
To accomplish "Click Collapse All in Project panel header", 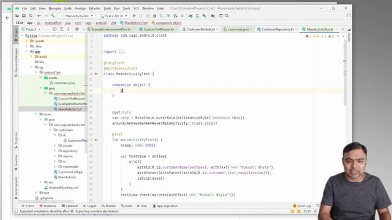I will coord(68,29).
